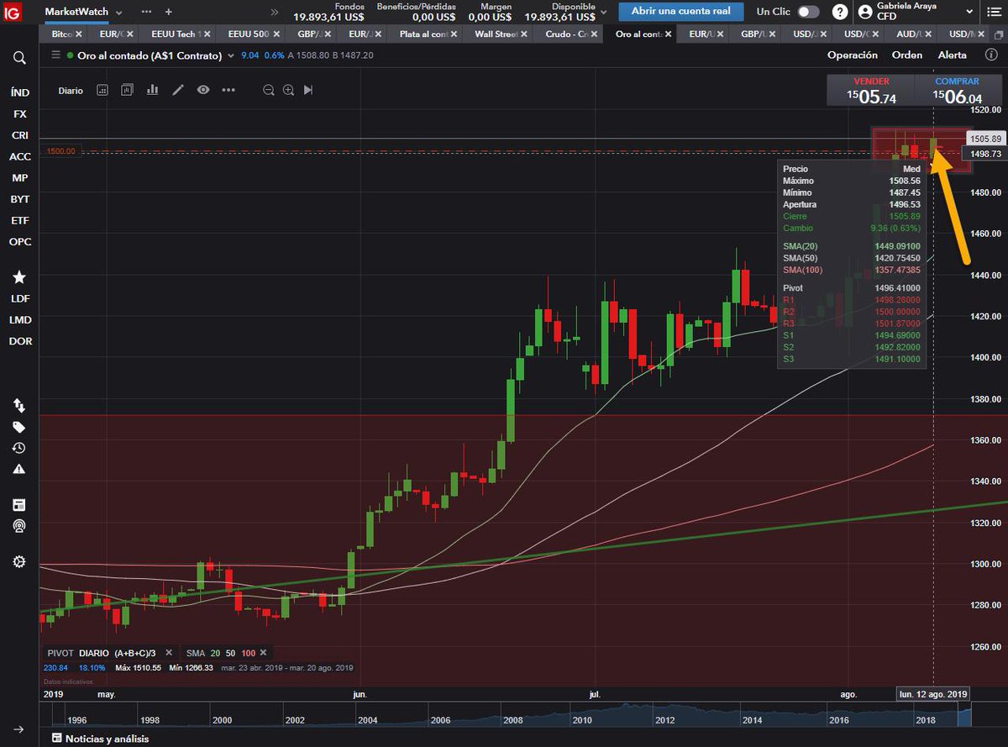Close the Oro al contado tab
The width and height of the screenshot is (1008, 747).
[x=669, y=34]
